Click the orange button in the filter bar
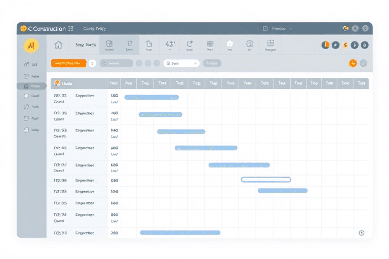The height and width of the screenshot is (259, 389). 68,63
